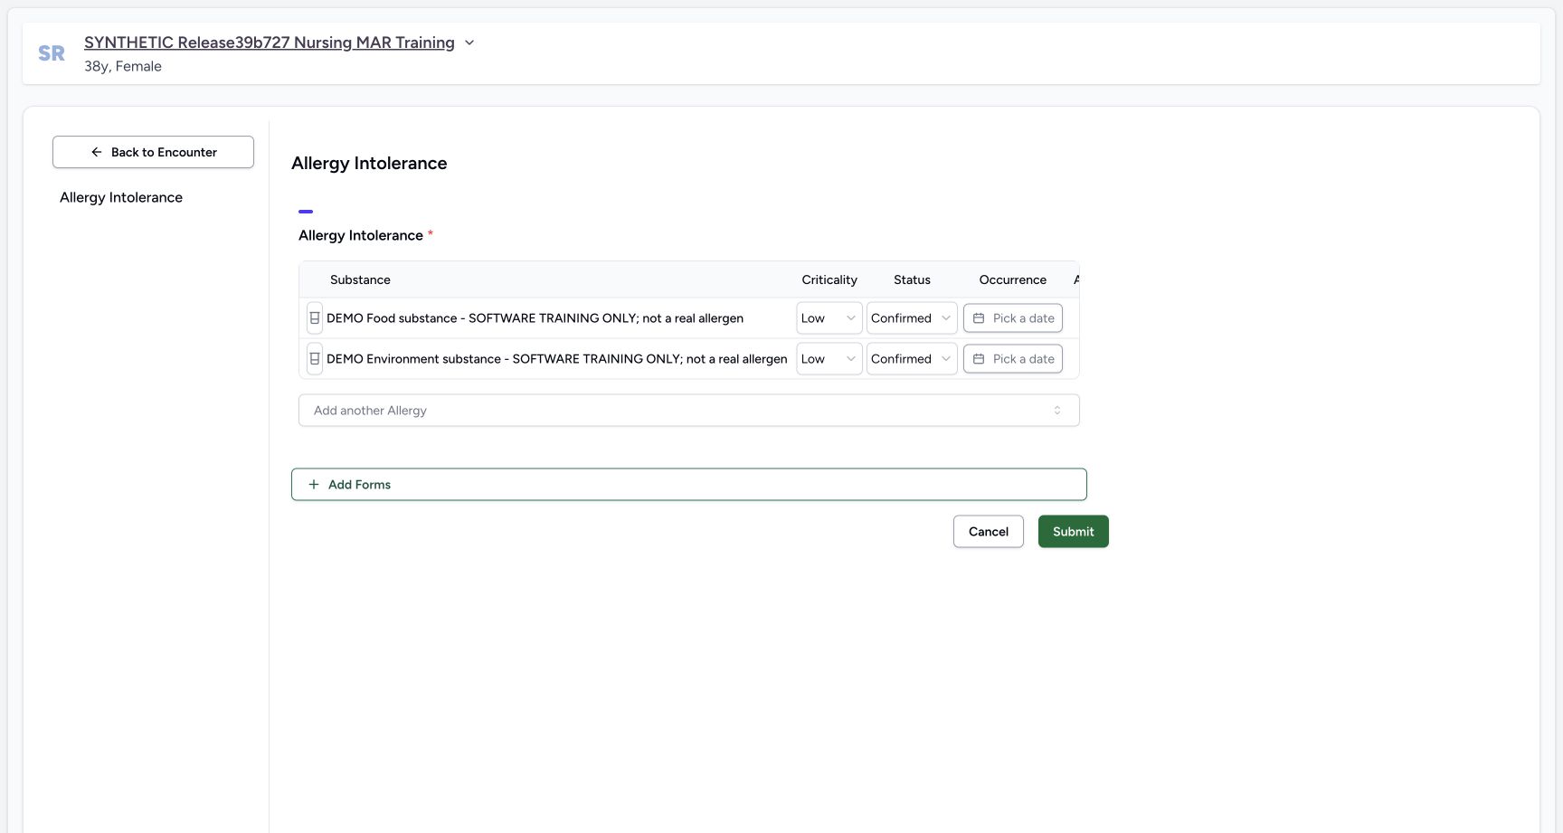This screenshot has width=1563, height=833.
Task: Cancel the allergy intolerance form
Action: [989, 532]
